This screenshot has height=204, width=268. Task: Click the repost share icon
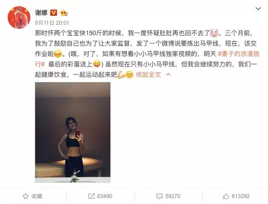coord(91,196)
